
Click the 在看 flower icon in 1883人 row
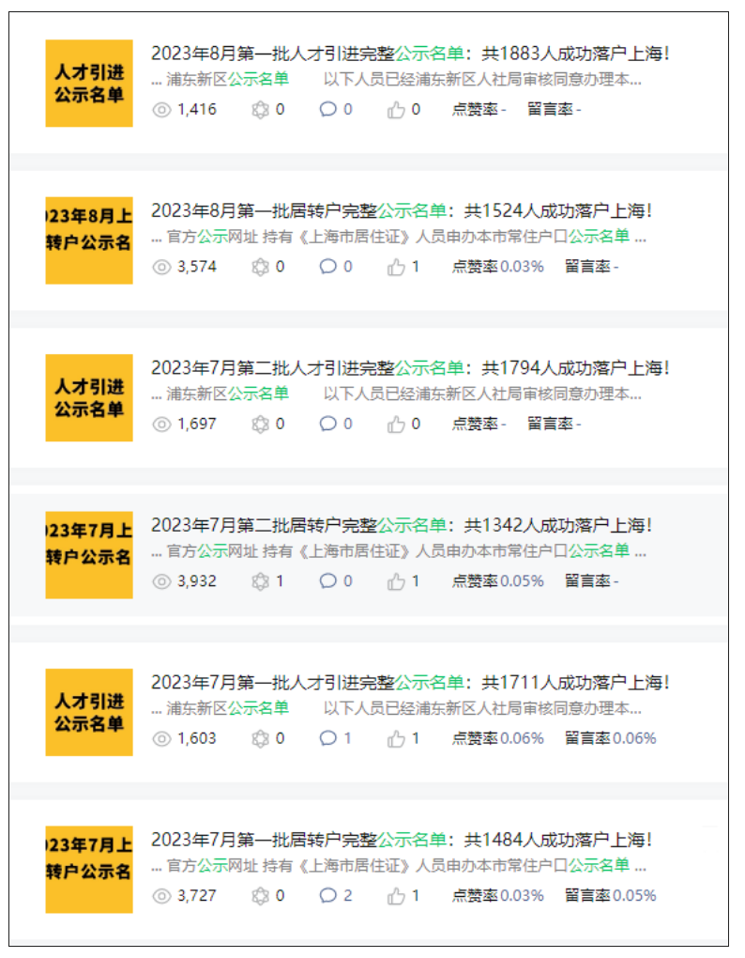click(261, 110)
